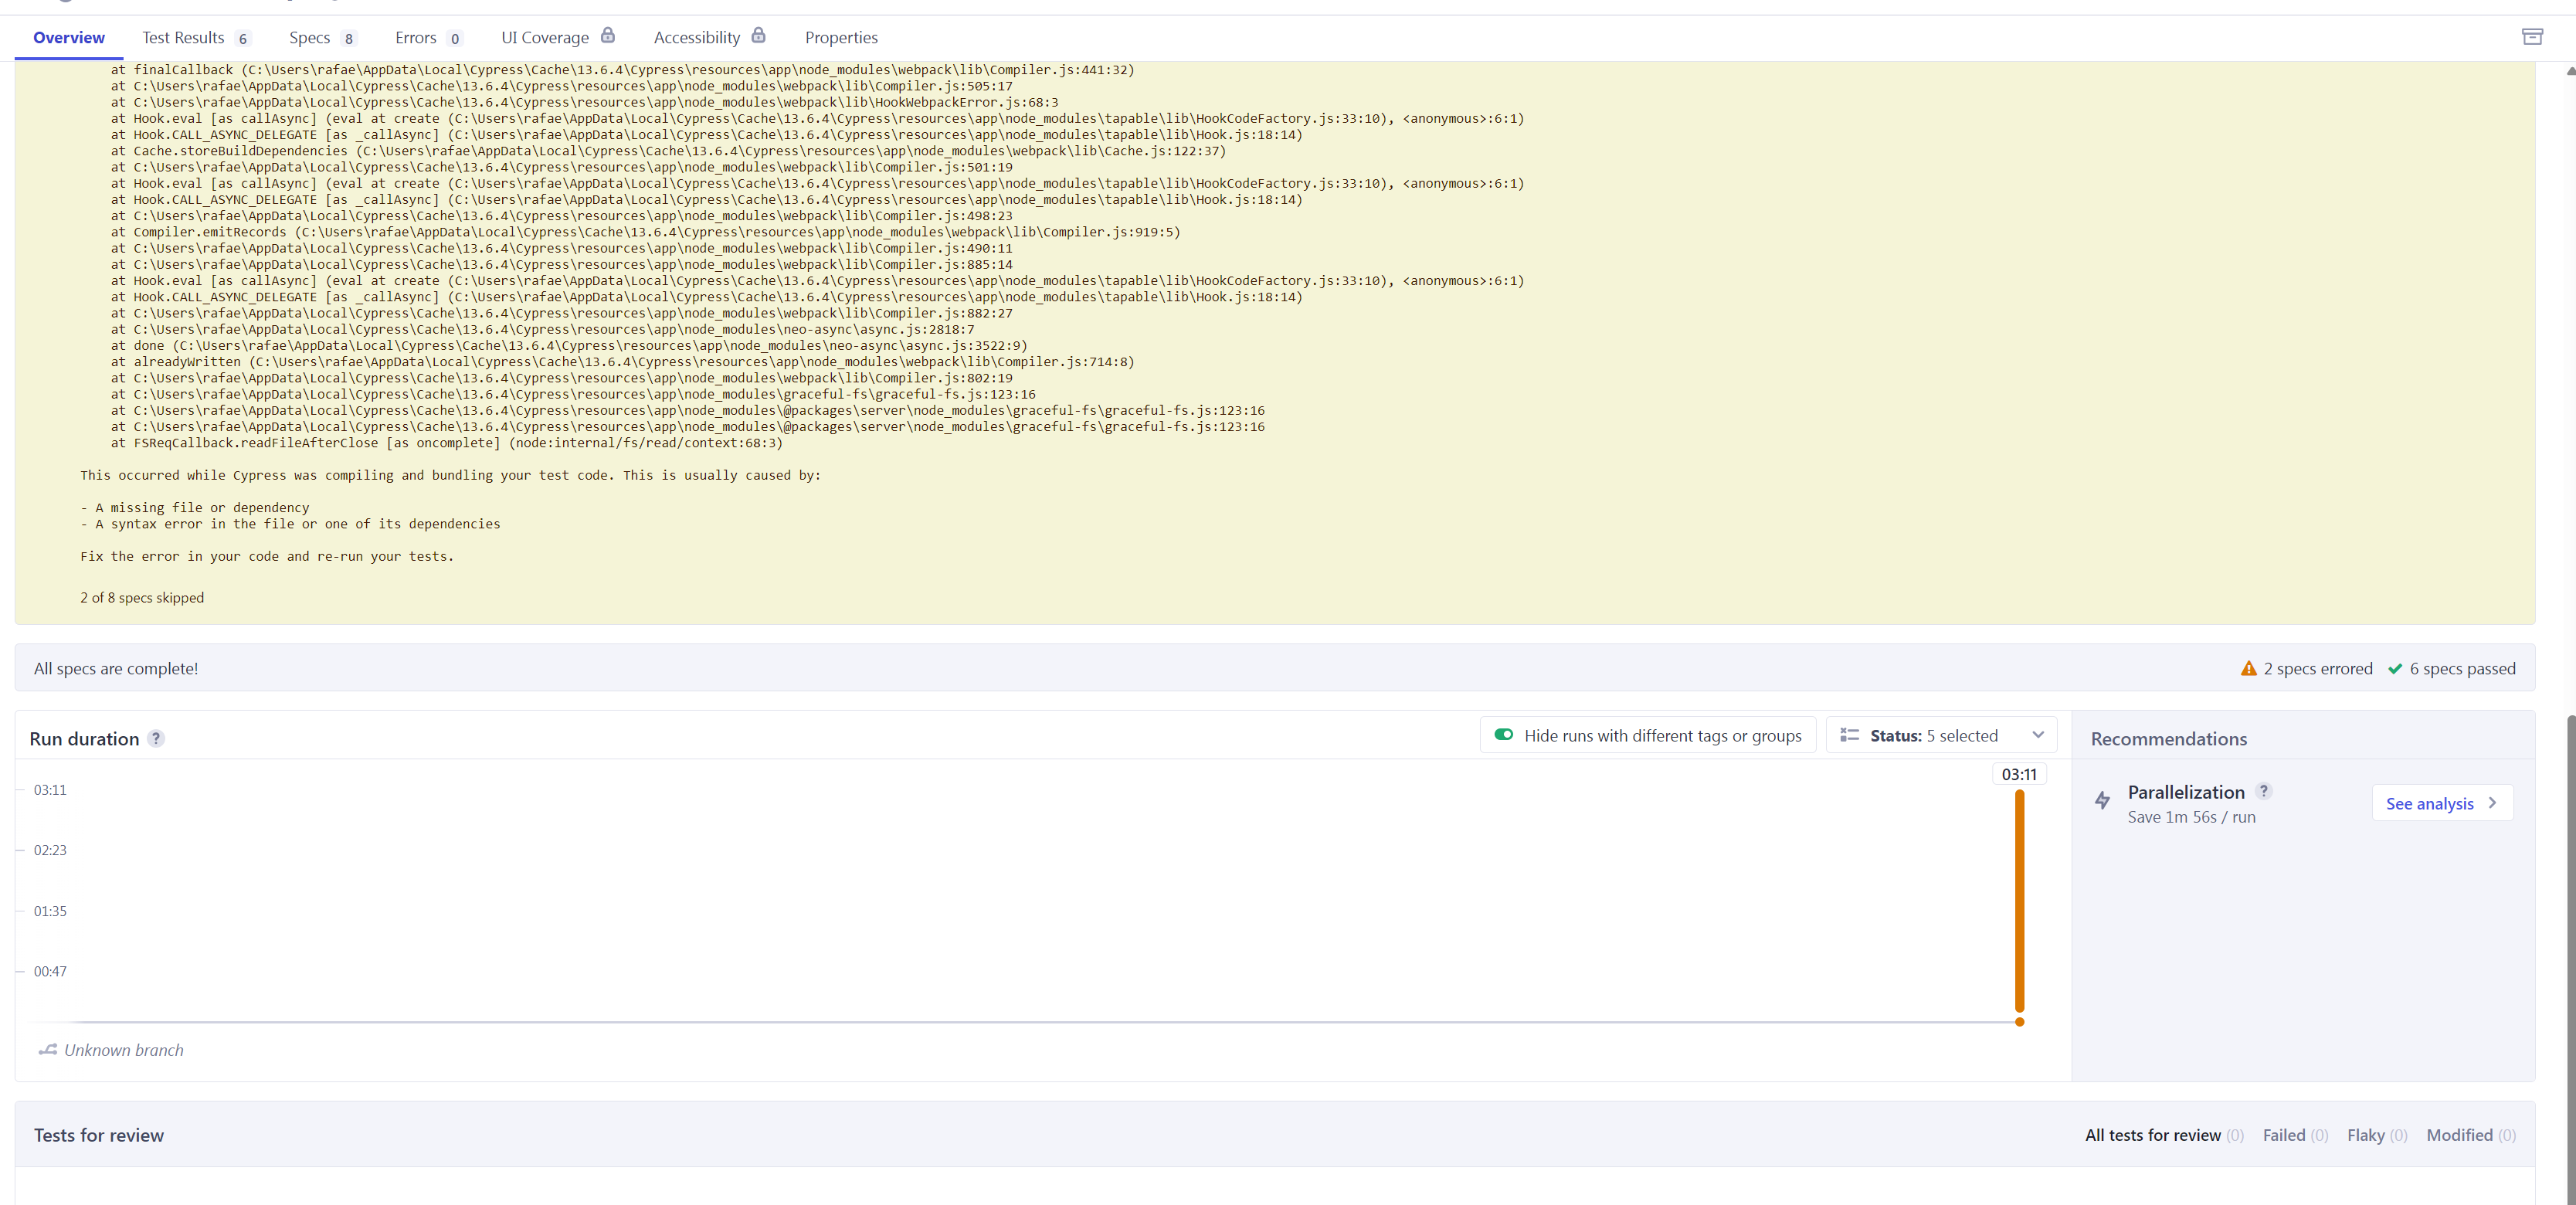Filter by Flaky tests for review

coord(2376,1135)
